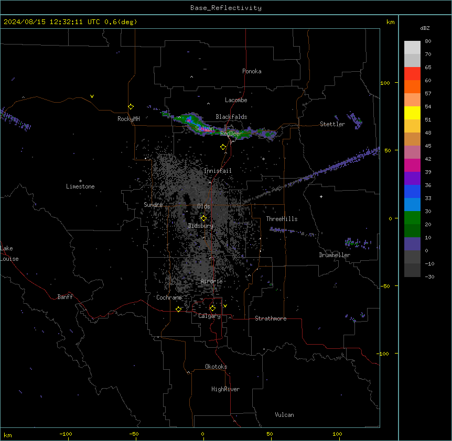
Task: Pick the purple 39-36 dBZ legend swatch
Action: point(412,179)
